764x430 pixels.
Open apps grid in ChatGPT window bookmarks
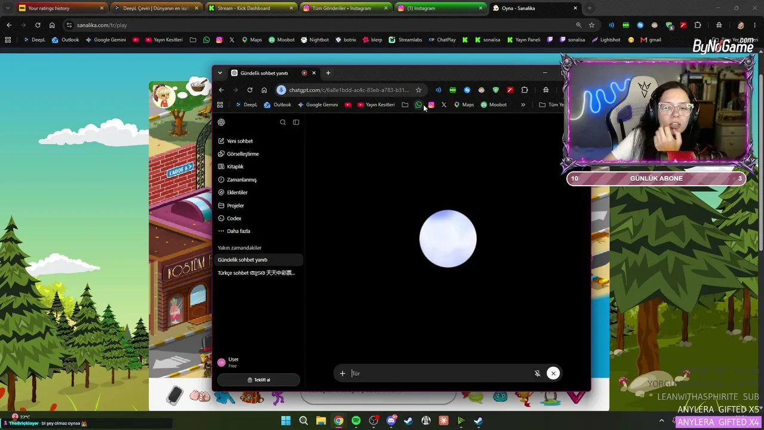[220, 105]
